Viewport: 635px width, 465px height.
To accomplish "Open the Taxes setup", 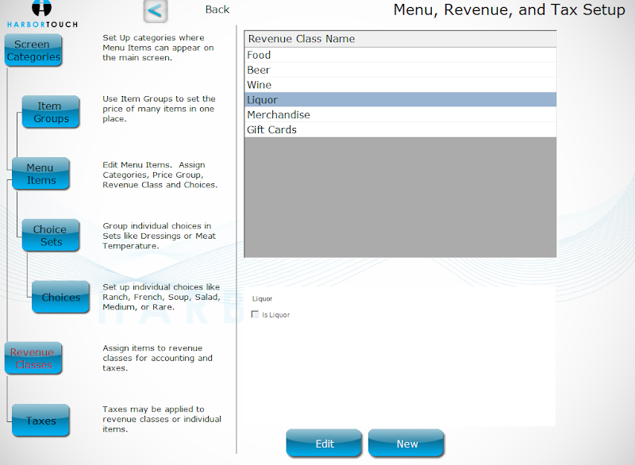I will 41,420.
